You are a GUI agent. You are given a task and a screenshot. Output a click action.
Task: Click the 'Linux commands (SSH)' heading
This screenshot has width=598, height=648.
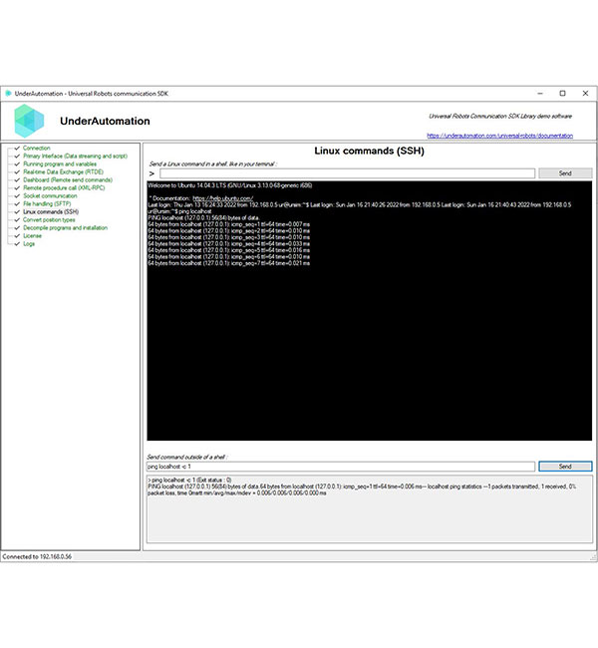pyautogui.click(x=369, y=151)
